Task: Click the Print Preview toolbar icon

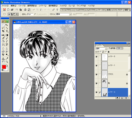Action: coord(29,10)
